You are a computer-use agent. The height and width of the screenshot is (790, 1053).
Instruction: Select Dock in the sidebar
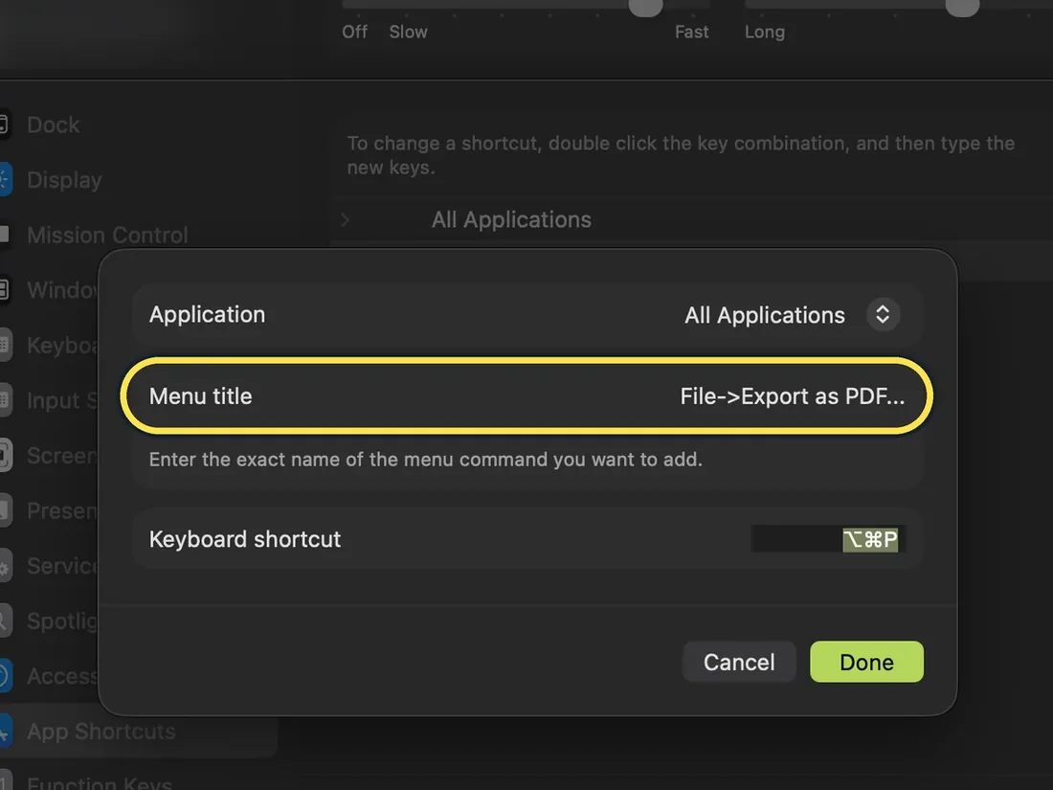[53, 124]
